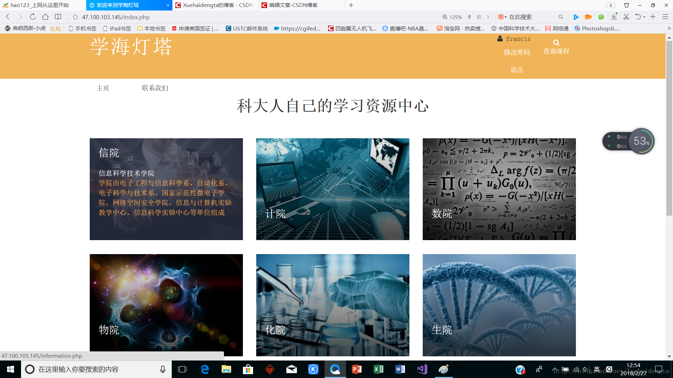Open File Explorer from taskbar
673x378 pixels.
click(226, 369)
